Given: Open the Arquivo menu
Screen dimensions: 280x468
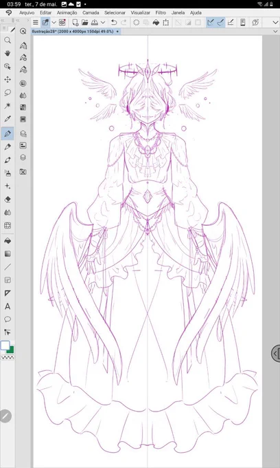Looking at the screenshot, I should click(x=27, y=12).
